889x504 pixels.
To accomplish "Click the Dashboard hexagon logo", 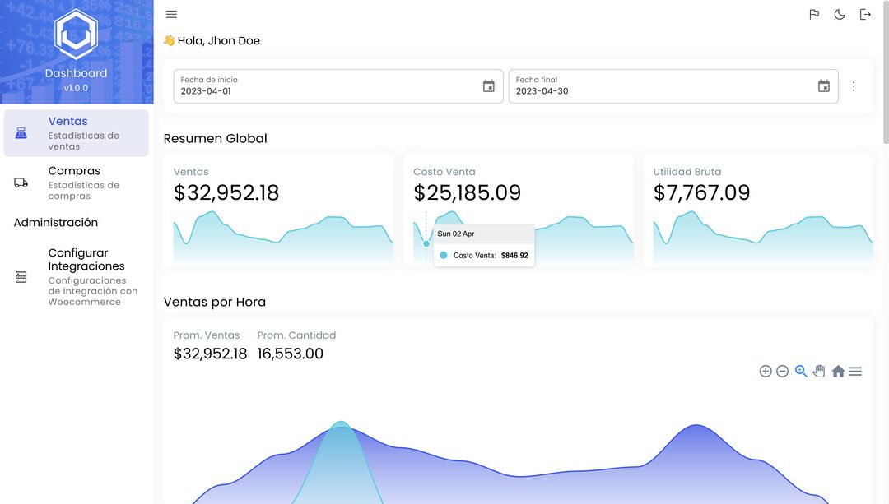I will coord(76,35).
